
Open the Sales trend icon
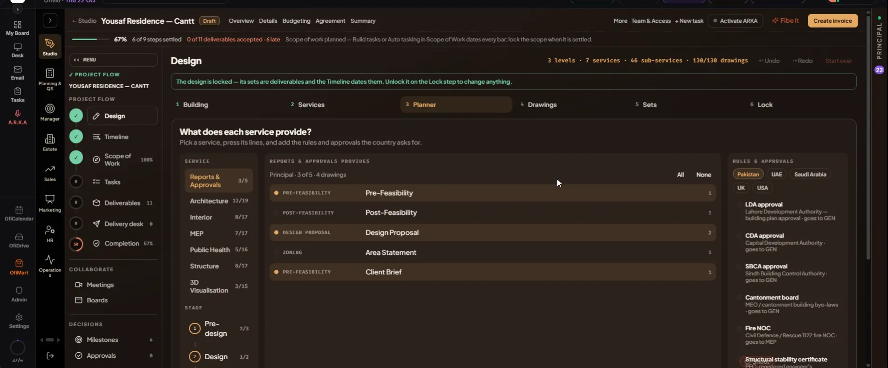[50, 173]
